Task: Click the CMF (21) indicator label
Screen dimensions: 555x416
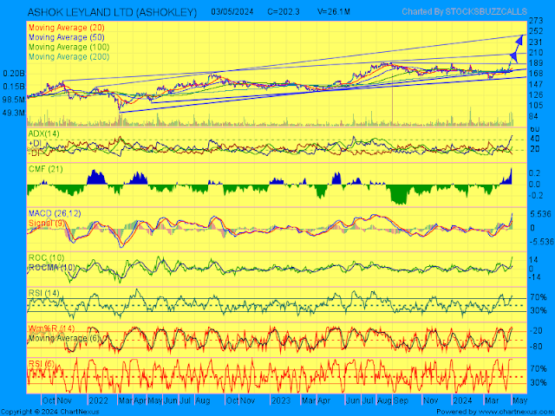Action: (46, 169)
